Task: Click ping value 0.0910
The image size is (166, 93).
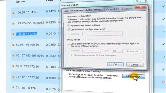Action: tap(51, 34)
